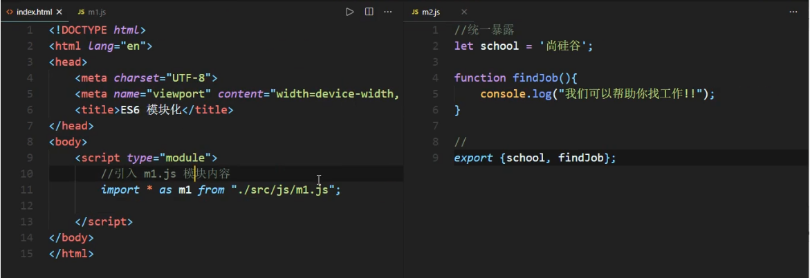Click the JS icon on m1.js tab
The image size is (810, 278).
coord(81,11)
